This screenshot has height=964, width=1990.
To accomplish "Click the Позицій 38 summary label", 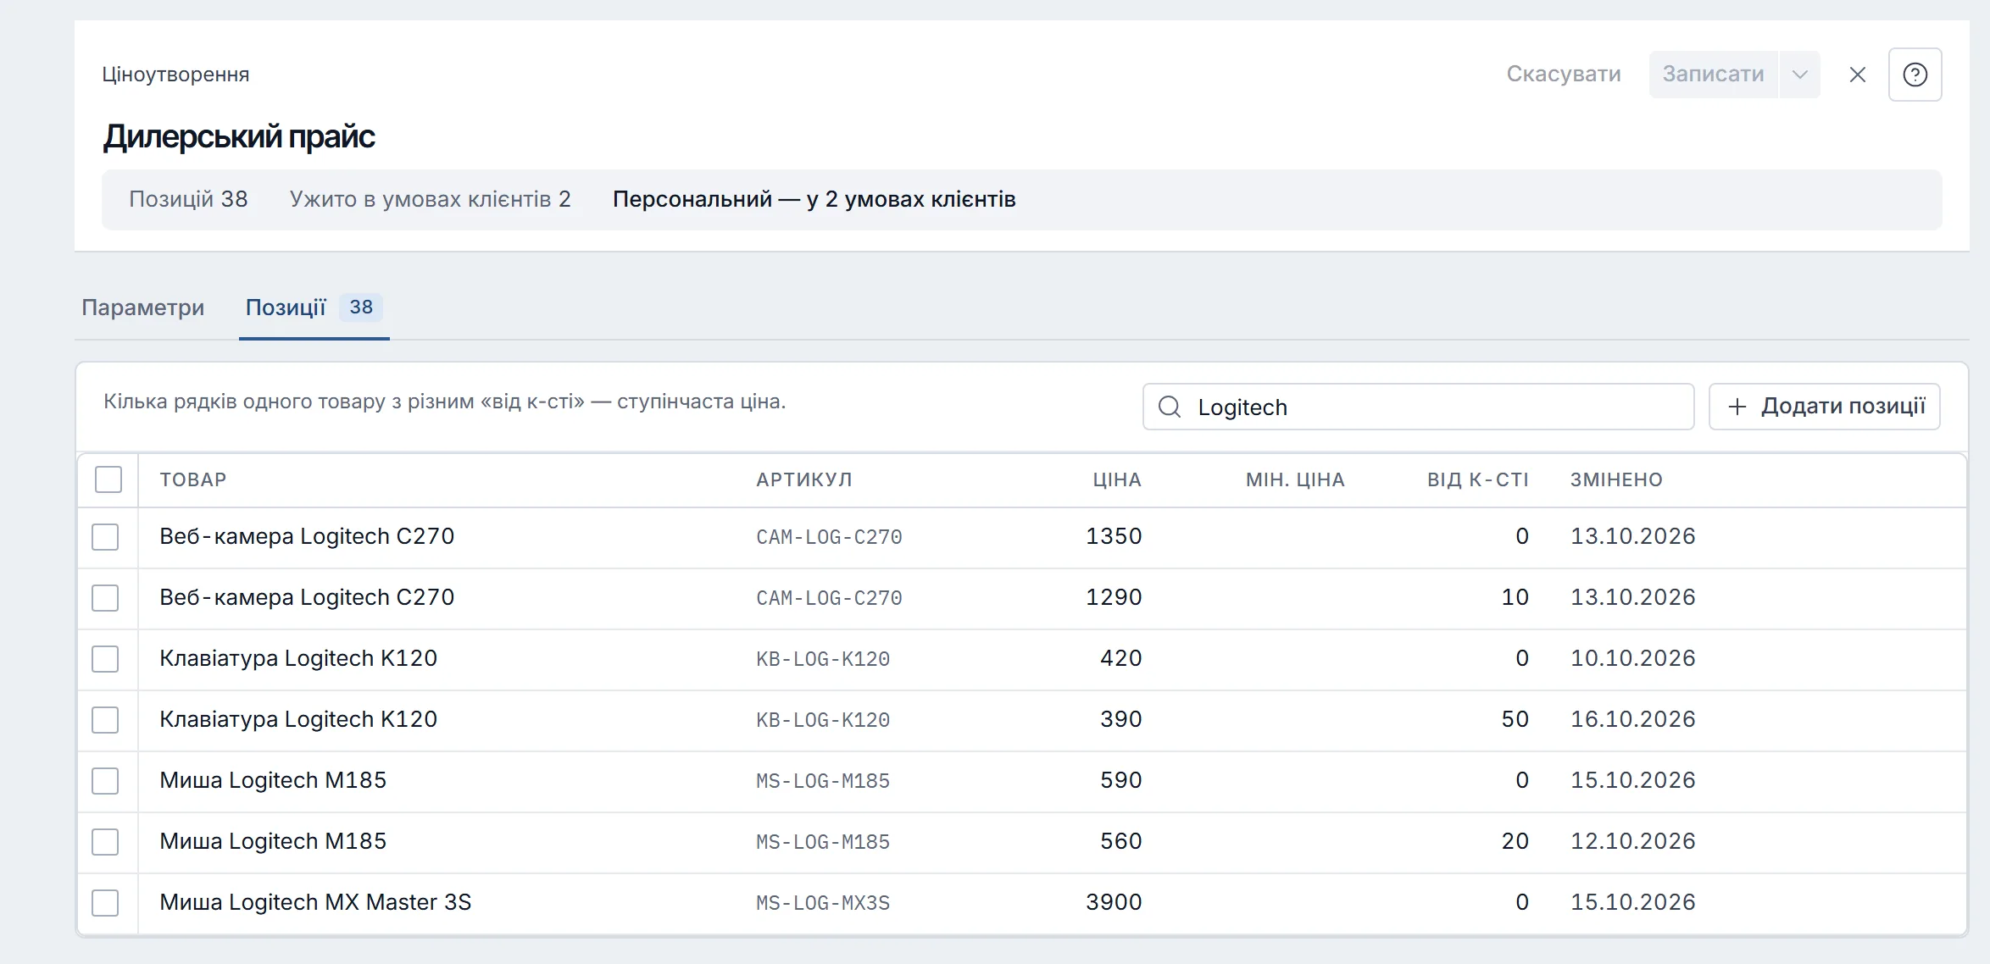I will 188,199.
